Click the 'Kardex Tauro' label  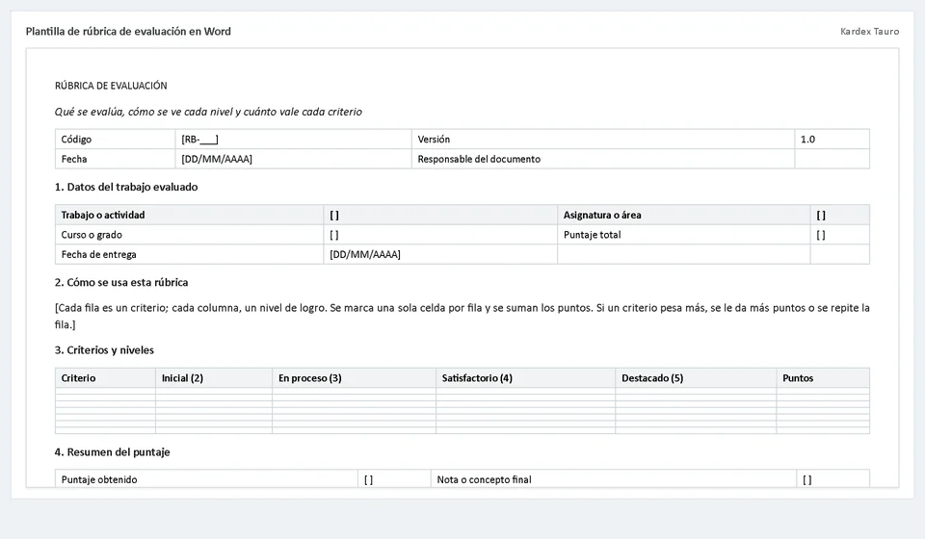869,31
